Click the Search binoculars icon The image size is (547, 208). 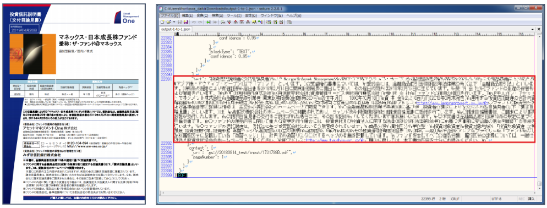223,22
